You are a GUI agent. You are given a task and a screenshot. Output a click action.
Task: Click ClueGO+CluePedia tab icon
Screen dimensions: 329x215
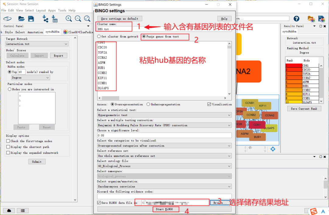(x=65, y=32)
